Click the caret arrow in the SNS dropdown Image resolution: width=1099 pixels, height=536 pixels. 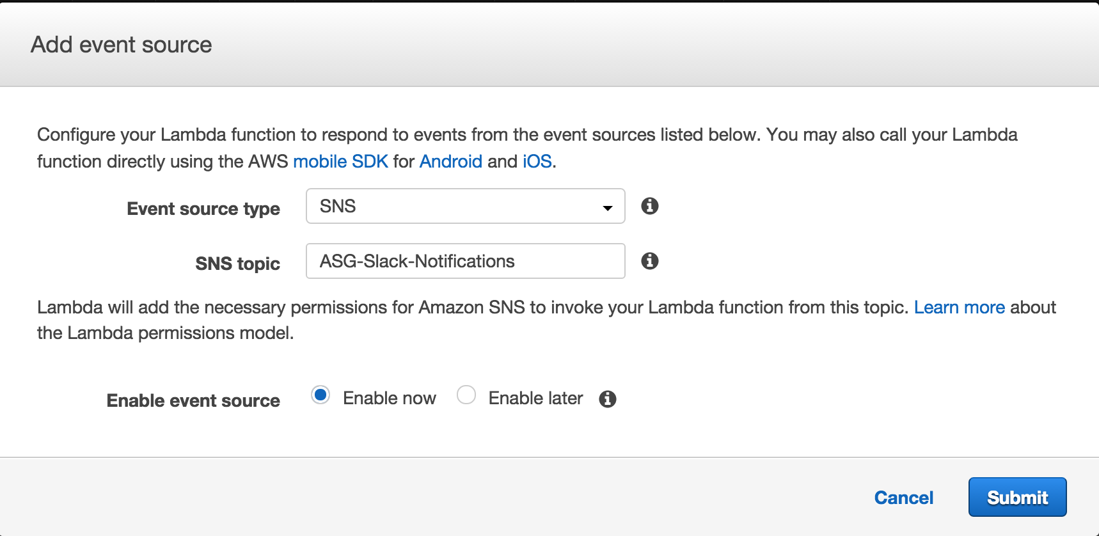[608, 208]
